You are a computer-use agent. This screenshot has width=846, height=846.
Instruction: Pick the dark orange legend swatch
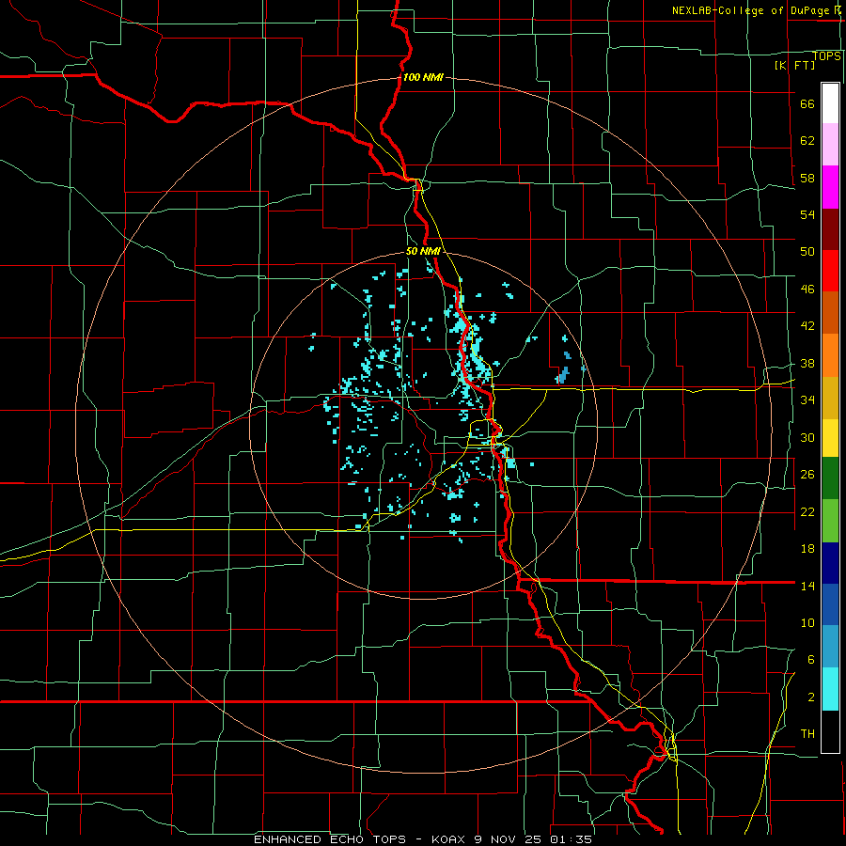[x=830, y=313]
